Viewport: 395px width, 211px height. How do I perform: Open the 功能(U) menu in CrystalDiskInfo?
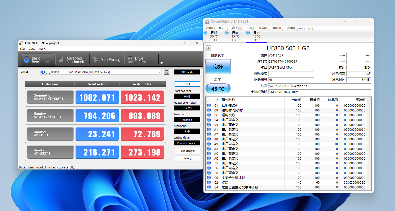click(237, 28)
